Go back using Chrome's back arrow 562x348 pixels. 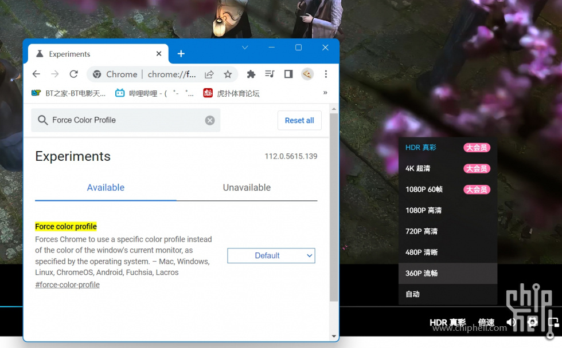click(36, 74)
